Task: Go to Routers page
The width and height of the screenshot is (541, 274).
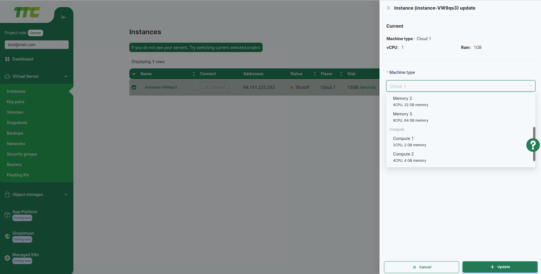Action: [14, 165]
